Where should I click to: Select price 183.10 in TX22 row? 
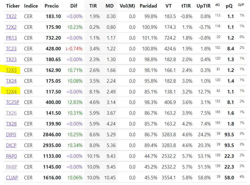pyautogui.click(x=53, y=16)
